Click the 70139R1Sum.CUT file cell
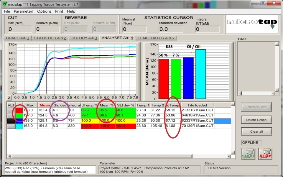This screenshot has width=283, height=177. (198, 126)
